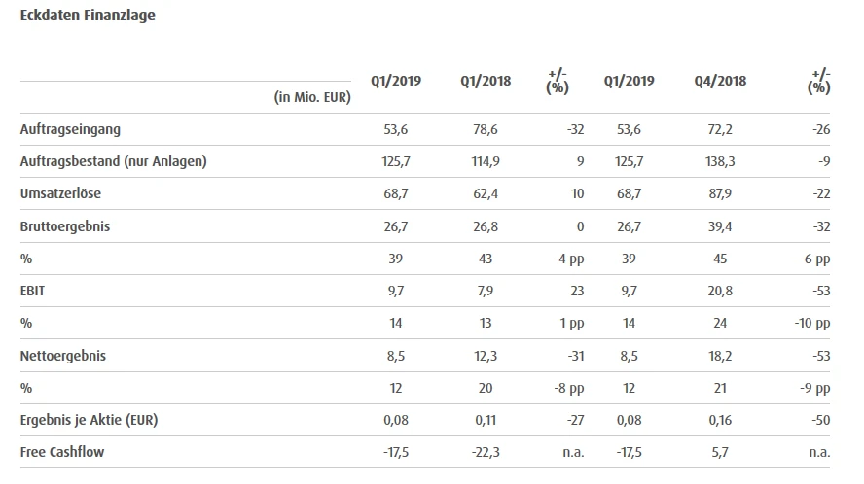The width and height of the screenshot is (864, 484).
Task: Click the Auftragsbestand value 138,3
Action: [721, 161]
